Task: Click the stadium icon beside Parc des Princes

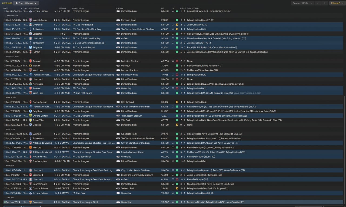Action: [118, 75]
